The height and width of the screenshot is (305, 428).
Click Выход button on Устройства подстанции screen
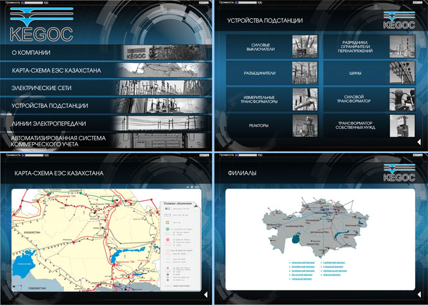coord(418,2)
